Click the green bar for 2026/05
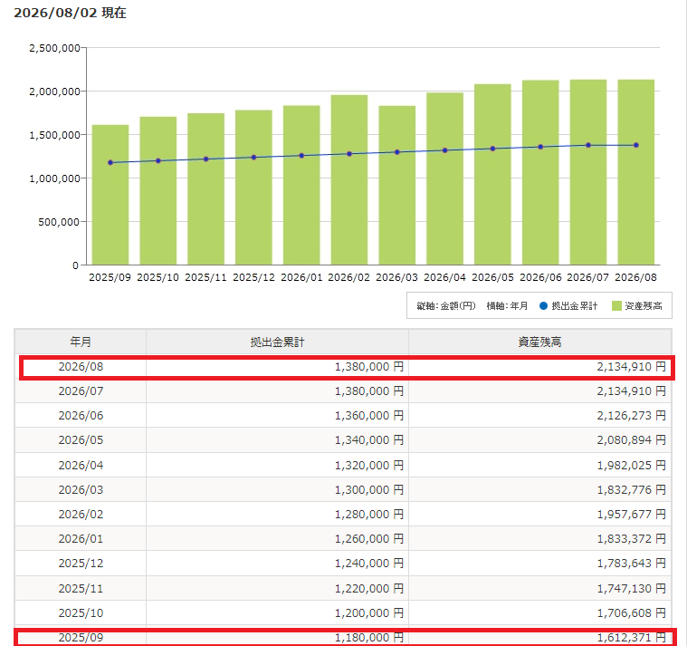The width and height of the screenshot is (687, 646). pos(492,174)
